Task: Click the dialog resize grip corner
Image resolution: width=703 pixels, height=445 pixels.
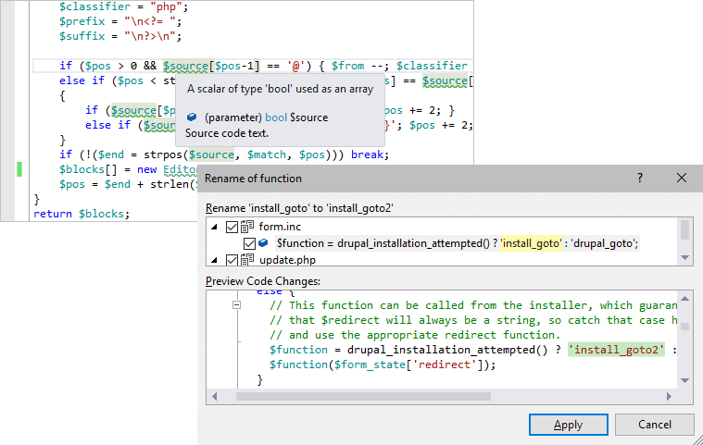Action: (x=697, y=439)
